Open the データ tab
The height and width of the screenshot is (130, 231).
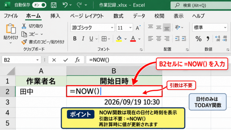pyautogui.click(x=139, y=16)
